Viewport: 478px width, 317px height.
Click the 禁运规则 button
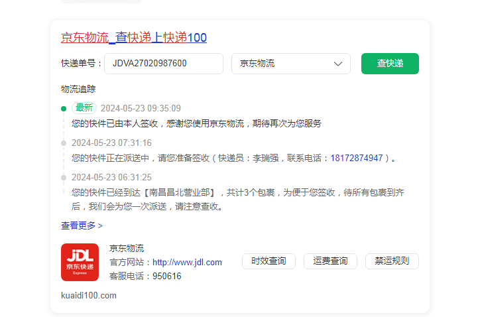392,261
